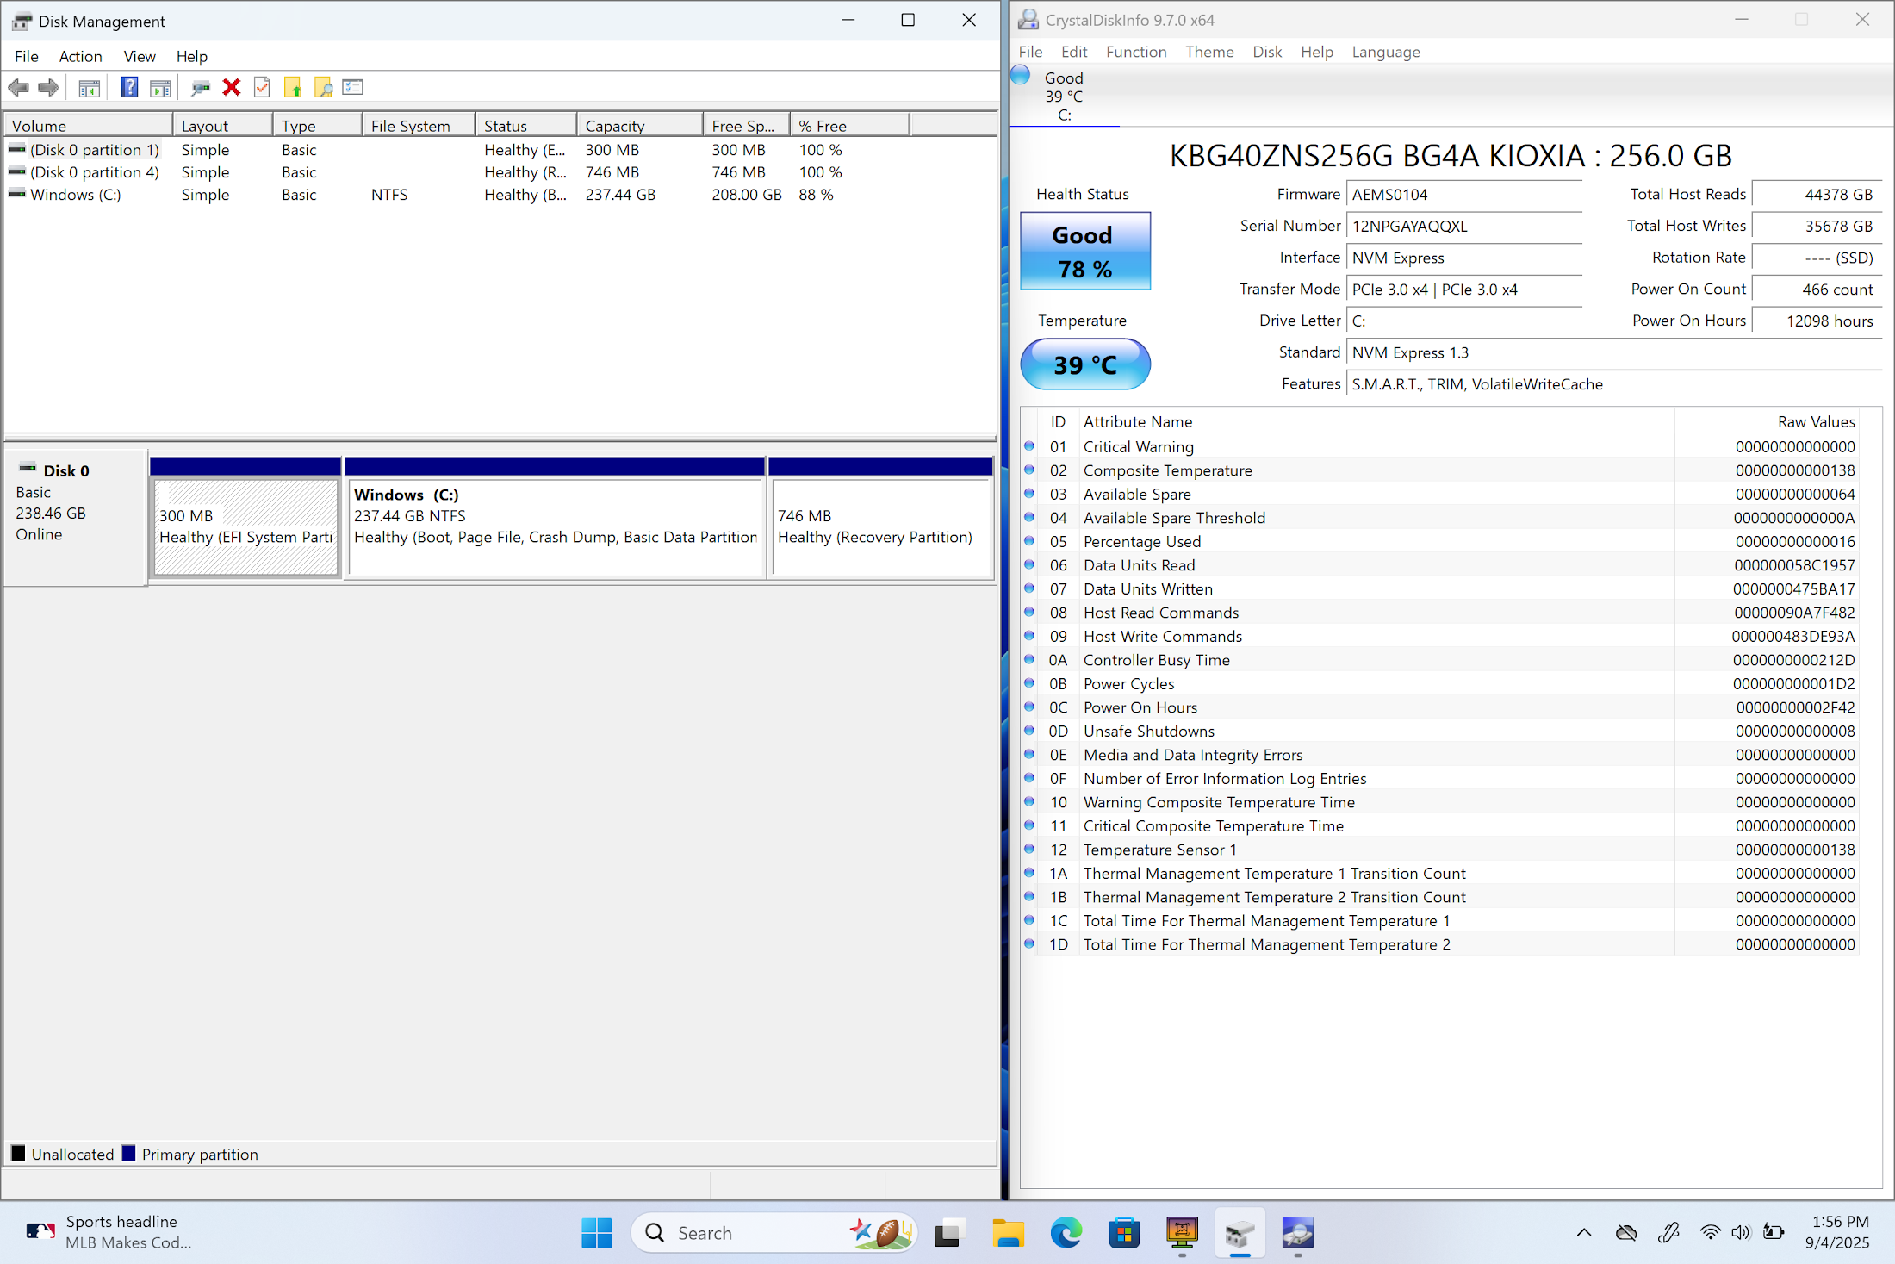Screen dimensions: 1895x1264
Task: Open the View menu in Disk Management
Action: 140,56
